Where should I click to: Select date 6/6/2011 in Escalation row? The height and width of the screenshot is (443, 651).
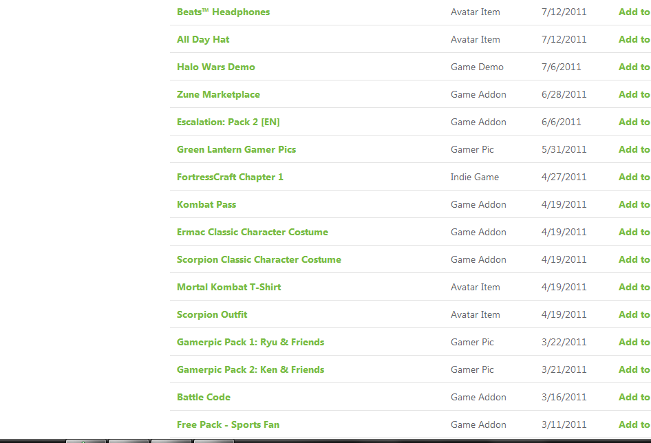[562, 122]
